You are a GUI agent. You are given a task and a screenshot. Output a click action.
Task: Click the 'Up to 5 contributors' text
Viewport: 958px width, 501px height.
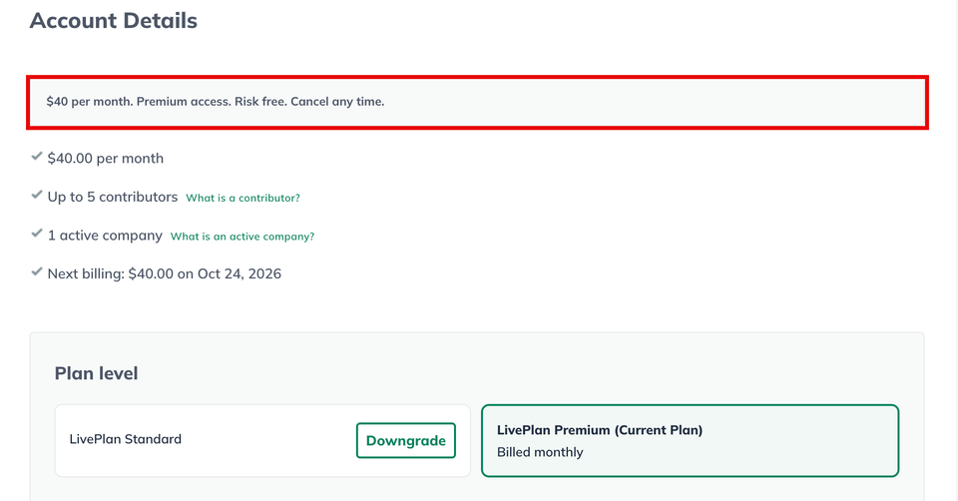coord(113,197)
